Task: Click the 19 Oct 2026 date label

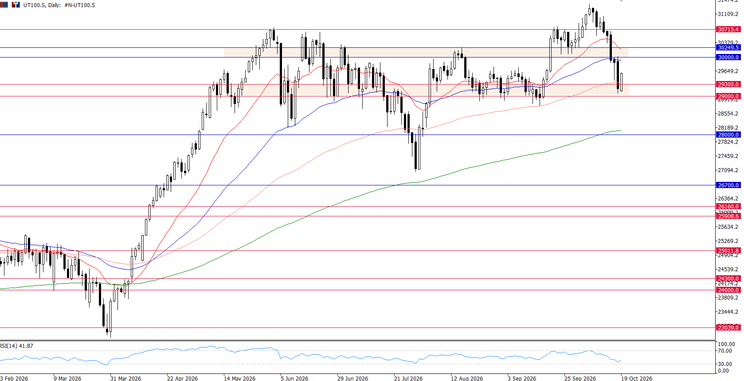Action: [637, 378]
